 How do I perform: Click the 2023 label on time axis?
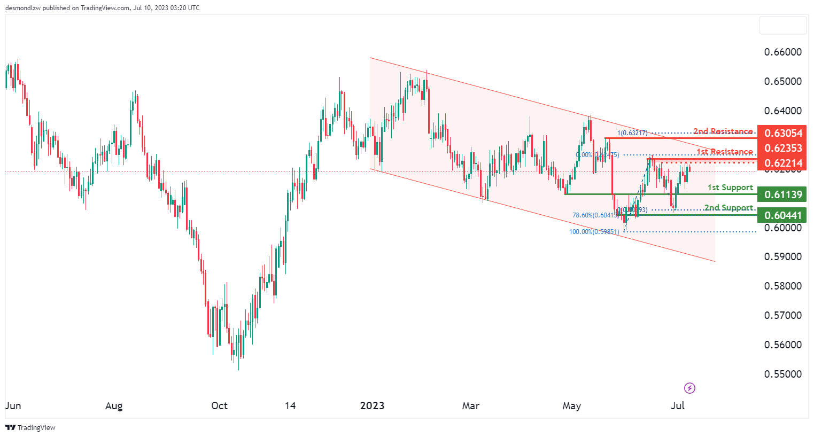click(372, 405)
